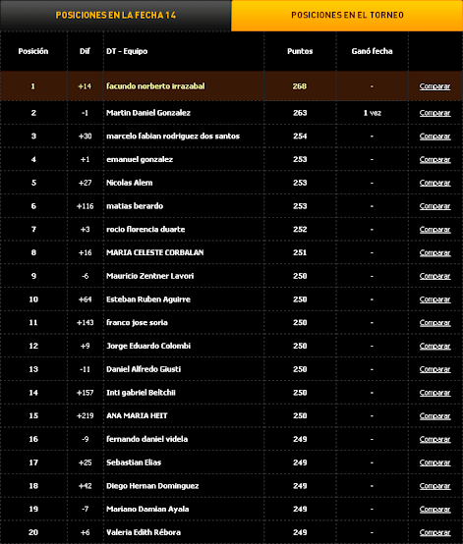The height and width of the screenshot is (544, 463).
Task: Compare with rocio florencia duarte
Action: coord(434,230)
